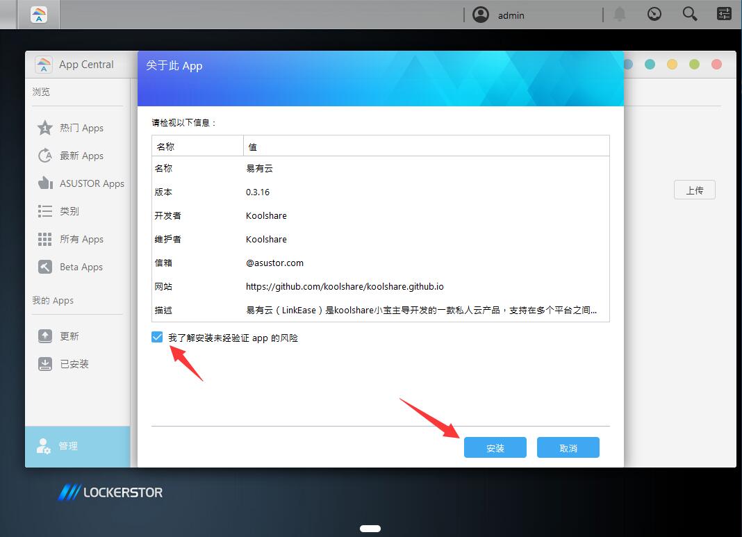This screenshot has width=742, height=537.
Task: Open ASUSTOR Apps in the sidebar
Action: click(x=92, y=183)
